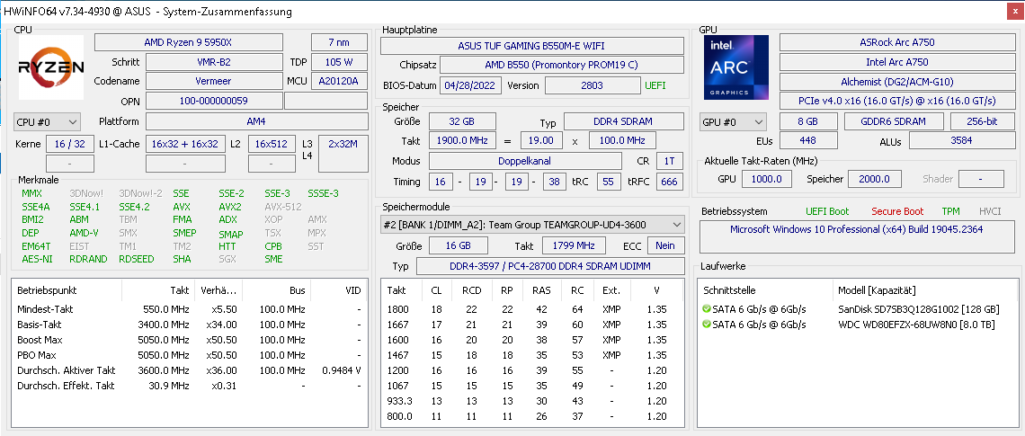
Task: Click the EUs 448 field
Action: click(x=808, y=140)
